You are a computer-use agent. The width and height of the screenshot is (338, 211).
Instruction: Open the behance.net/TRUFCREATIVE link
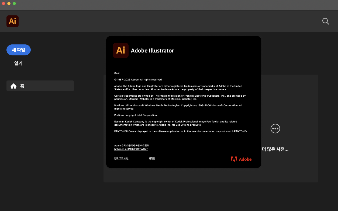(x=131, y=149)
